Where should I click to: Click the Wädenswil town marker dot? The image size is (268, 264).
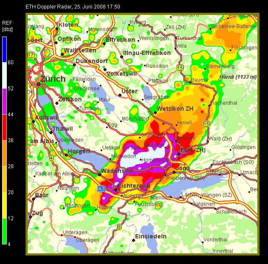coord(99,175)
